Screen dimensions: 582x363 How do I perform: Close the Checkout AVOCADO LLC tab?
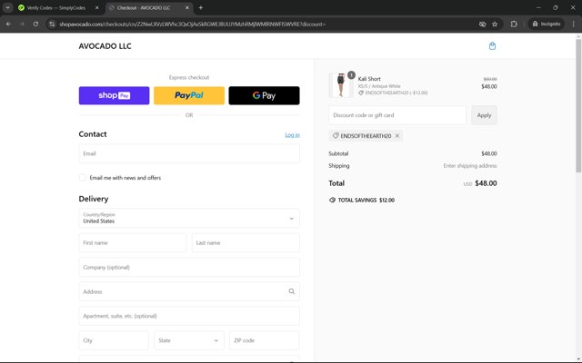click(187, 7)
